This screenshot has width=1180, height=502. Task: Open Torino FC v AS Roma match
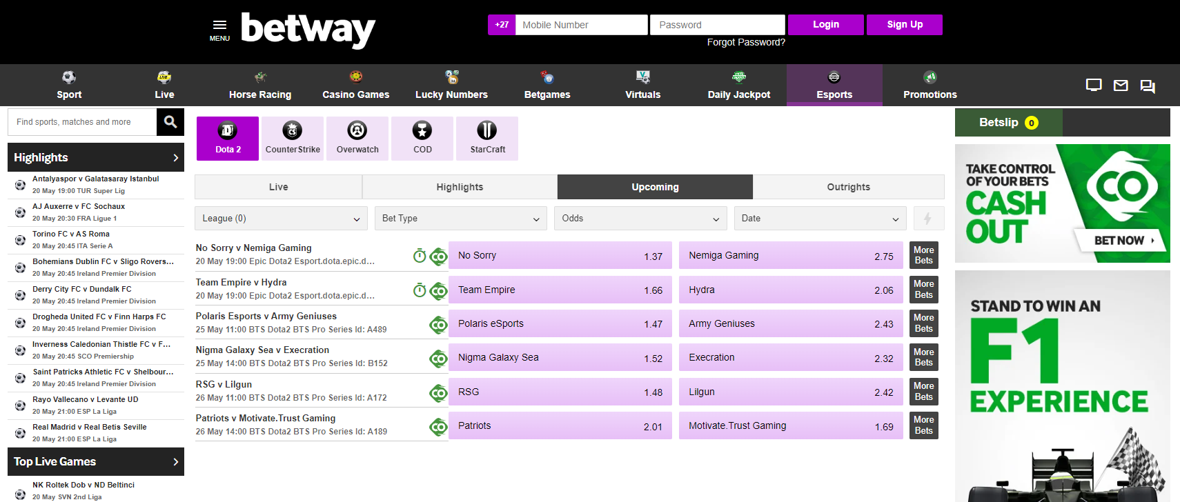point(96,240)
